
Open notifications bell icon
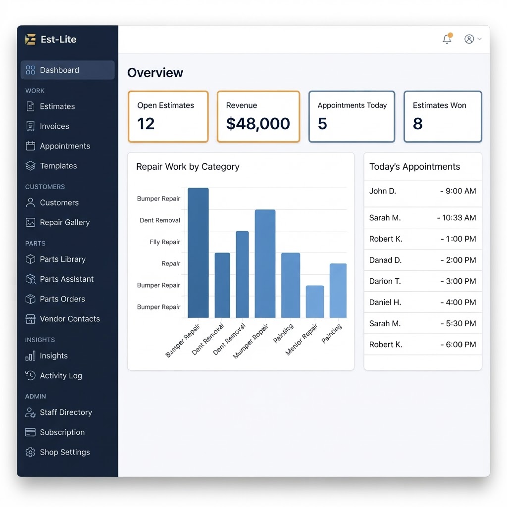(x=447, y=39)
